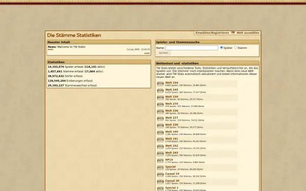Open the Welt 237 link
Image resolution: width=306 pixels, height=191 pixels.
click(x=171, y=118)
